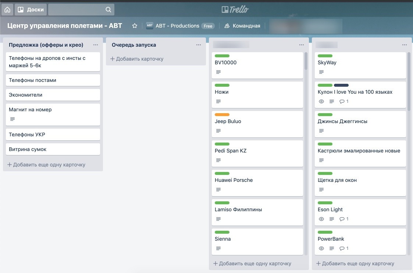Click dark blue label on Кулон card
The height and width of the screenshot is (273, 413).
(x=341, y=85)
